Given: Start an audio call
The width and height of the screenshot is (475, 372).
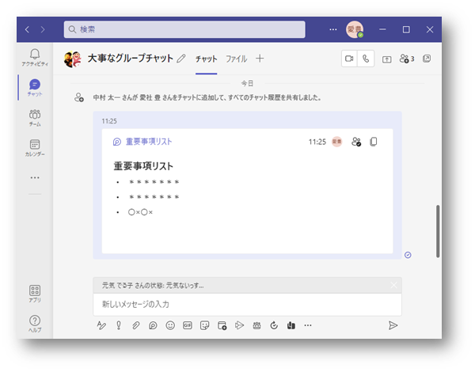Looking at the screenshot, I should 366,59.
